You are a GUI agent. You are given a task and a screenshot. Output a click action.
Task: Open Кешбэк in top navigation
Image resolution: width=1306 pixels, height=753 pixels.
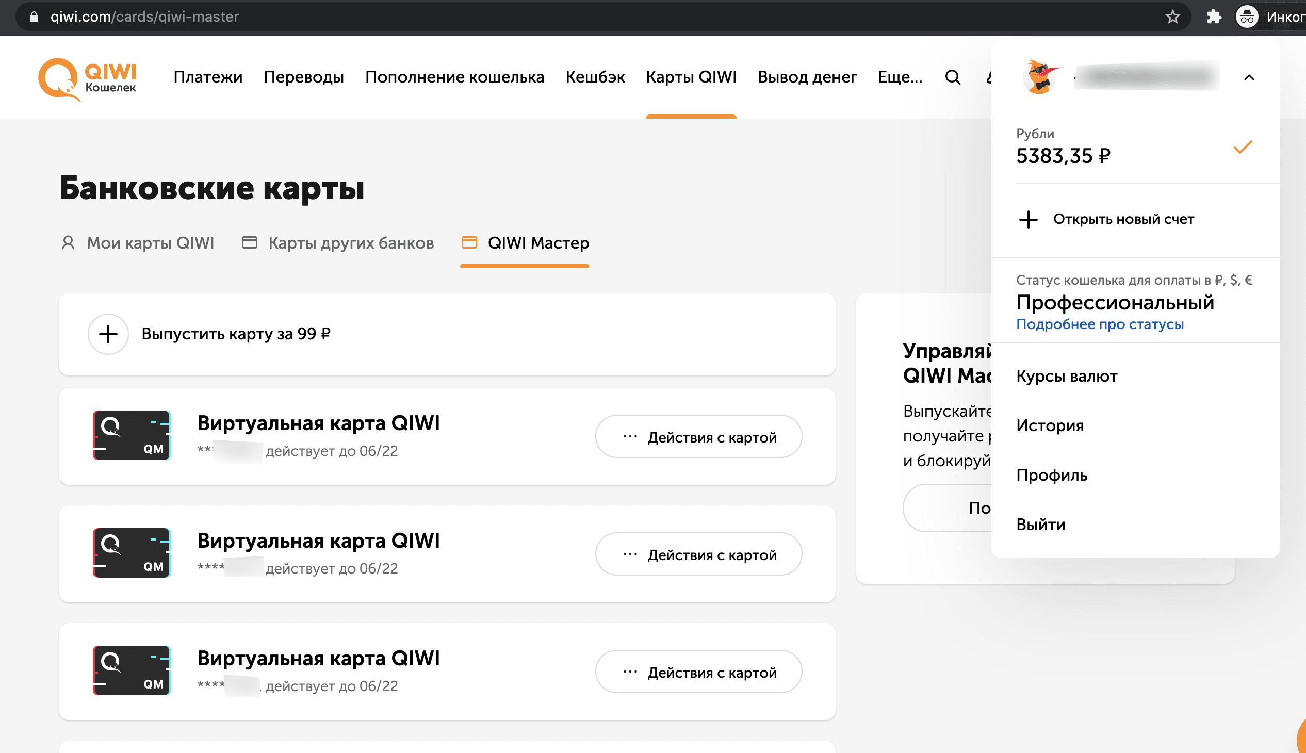[595, 77]
